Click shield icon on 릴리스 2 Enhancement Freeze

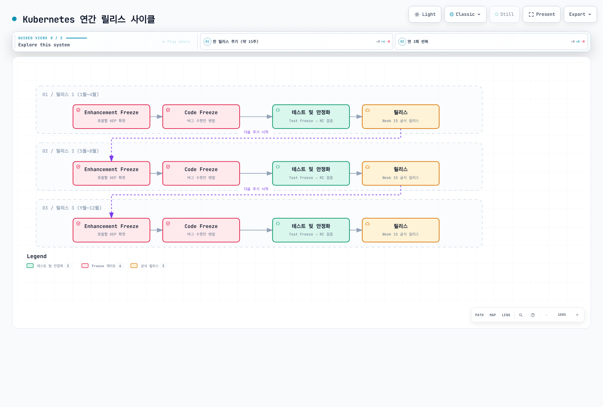(78, 167)
